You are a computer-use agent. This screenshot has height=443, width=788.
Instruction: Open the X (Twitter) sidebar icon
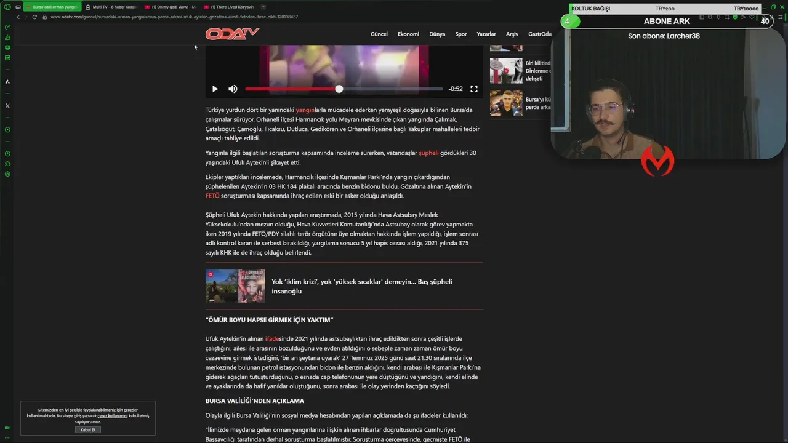(7, 106)
